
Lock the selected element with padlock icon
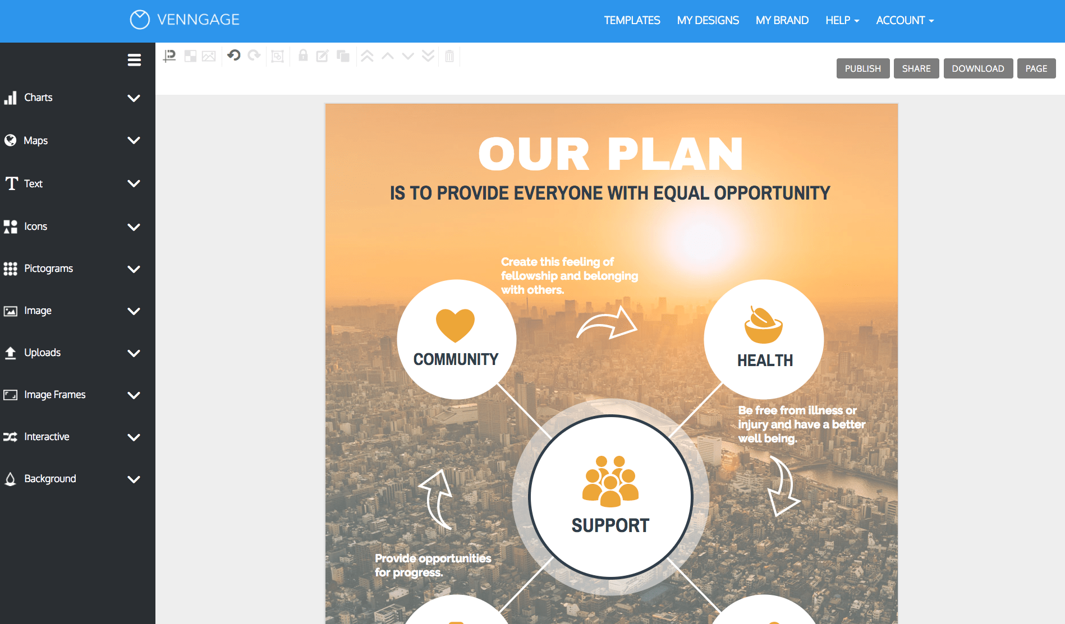click(x=303, y=55)
